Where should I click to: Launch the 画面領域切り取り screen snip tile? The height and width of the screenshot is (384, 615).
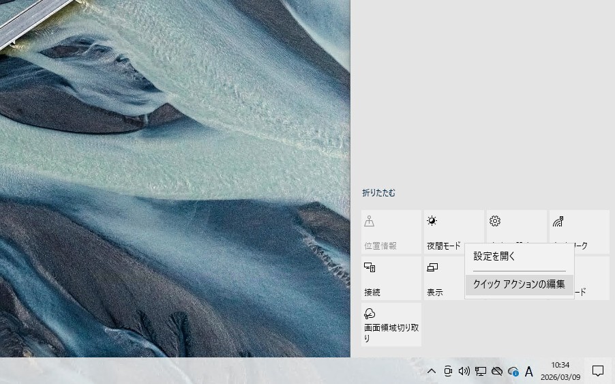pyautogui.click(x=391, y=325)
